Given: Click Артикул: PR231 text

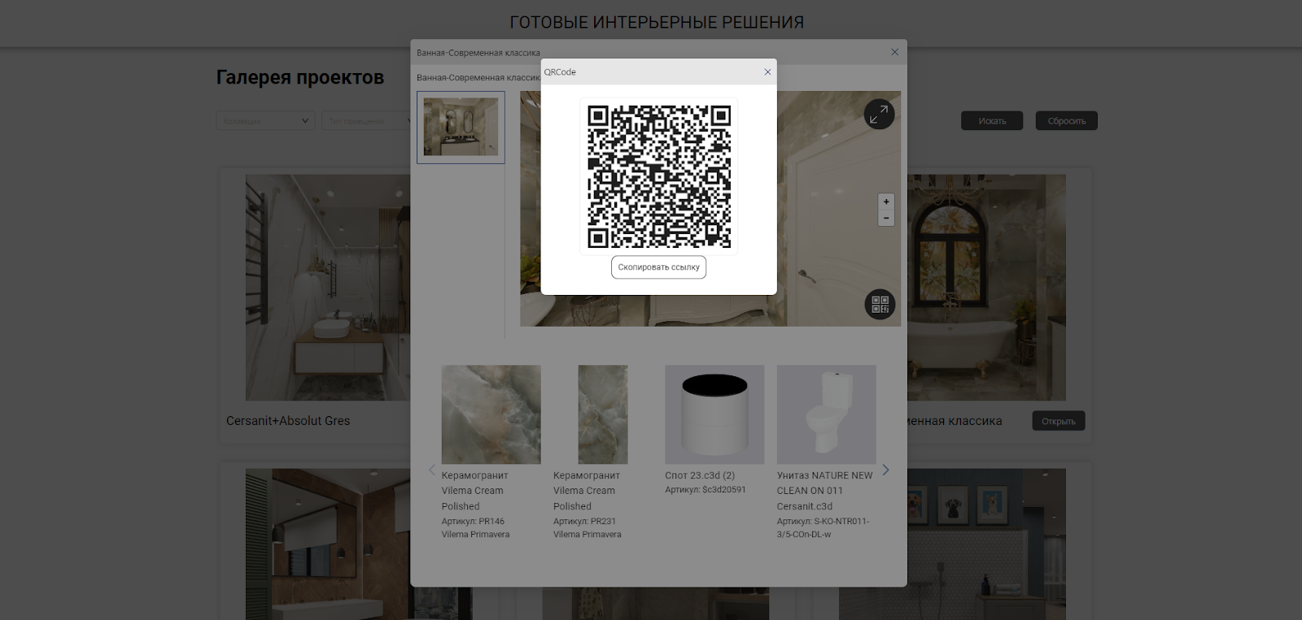Looking at the screenshot, I should coord(584,522).
